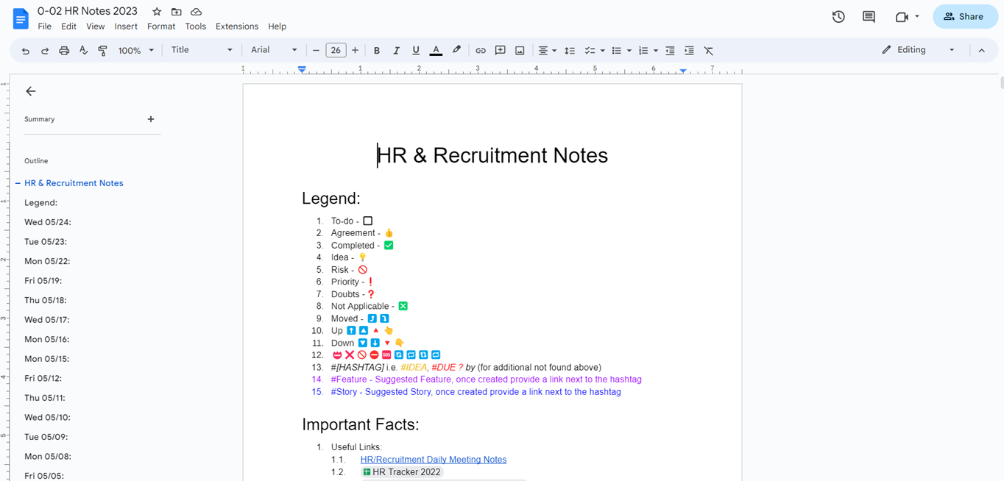
Task: Open the Arial font dropdown
Action: (274, 50)
